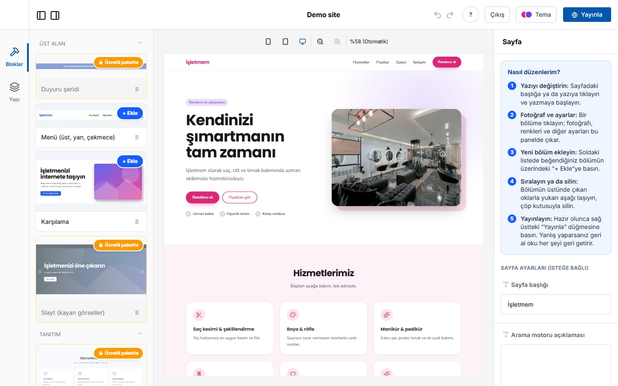Click the Fiyatları gör button in preview

point(239,197)
